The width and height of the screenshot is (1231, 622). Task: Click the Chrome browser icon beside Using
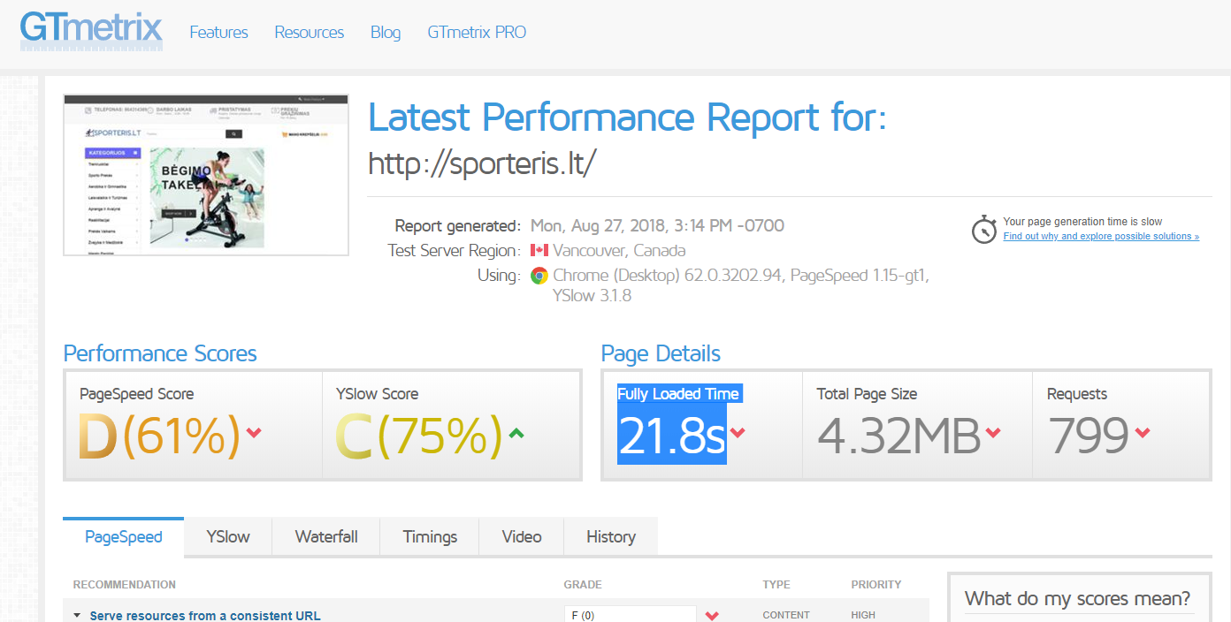click(x=539, y=276)
